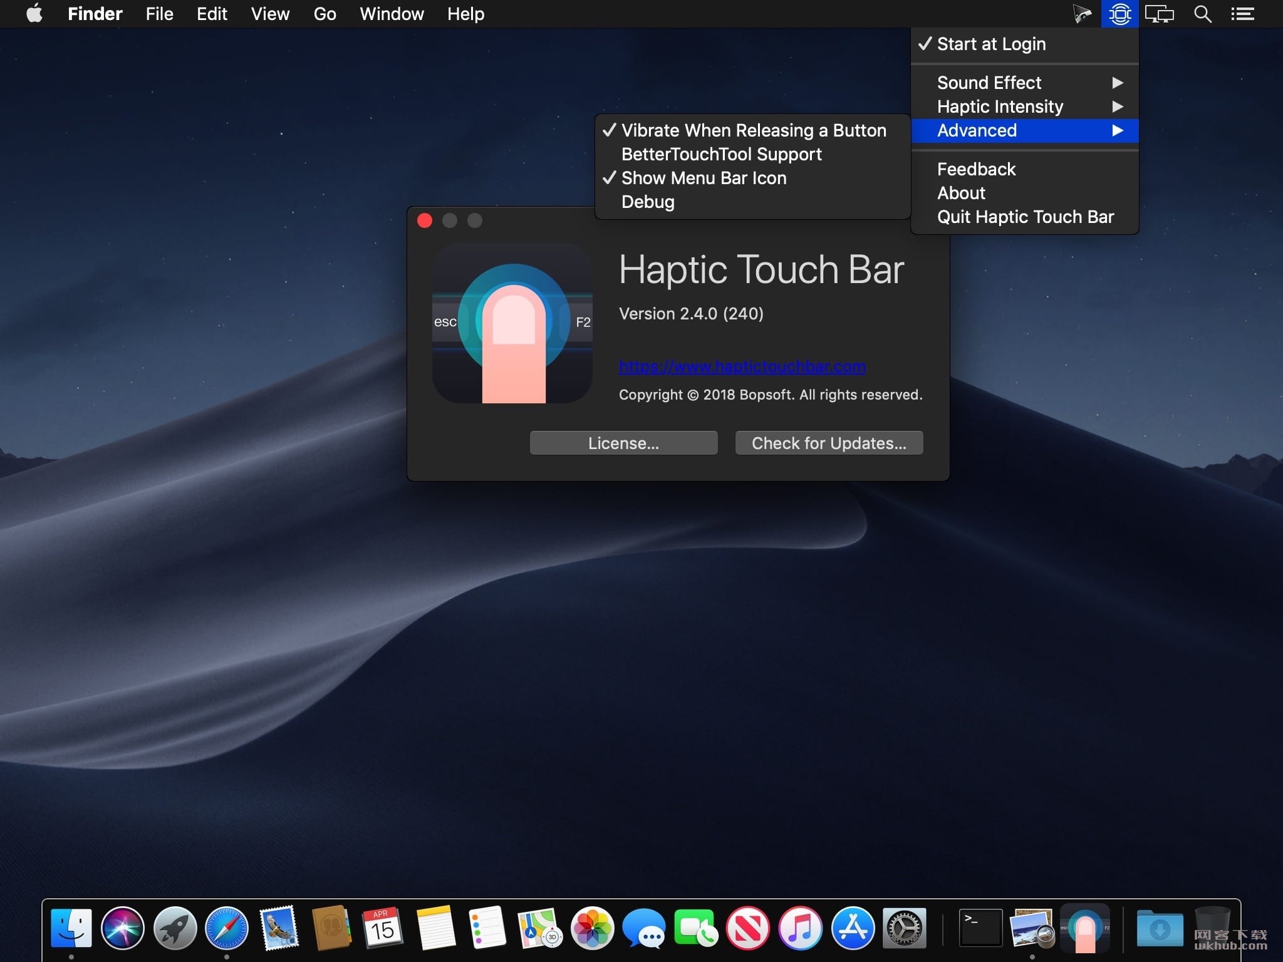Choose About in the dropdown menu

tap(1025, 193)
